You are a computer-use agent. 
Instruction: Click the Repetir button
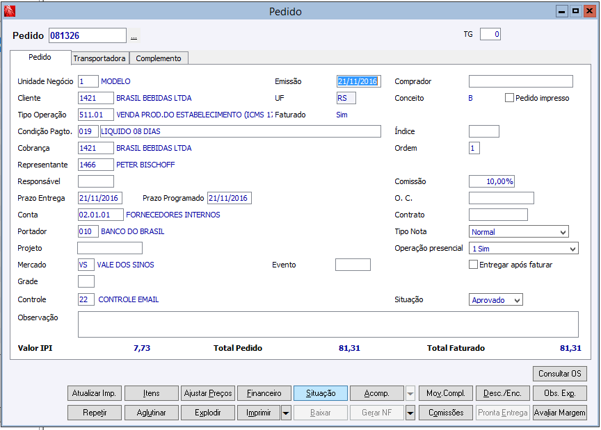[95, 413]
